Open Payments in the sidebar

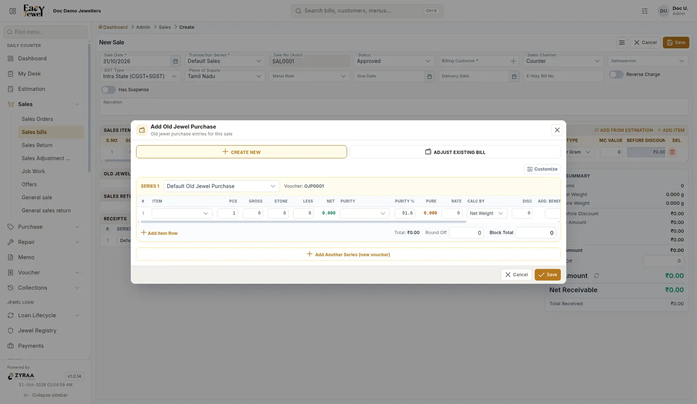(x=46, y=346)
